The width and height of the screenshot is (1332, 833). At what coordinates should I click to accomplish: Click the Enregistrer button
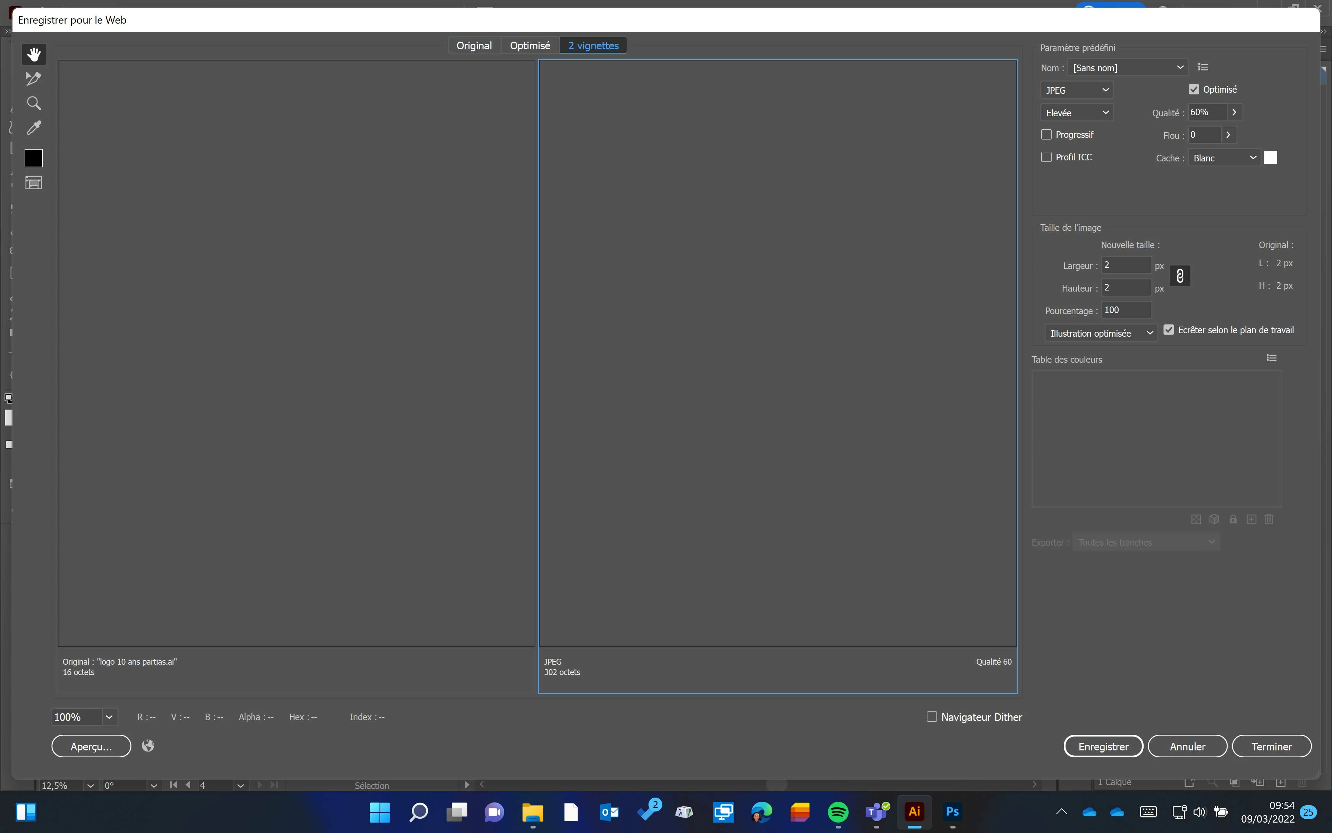point(1103,747)
